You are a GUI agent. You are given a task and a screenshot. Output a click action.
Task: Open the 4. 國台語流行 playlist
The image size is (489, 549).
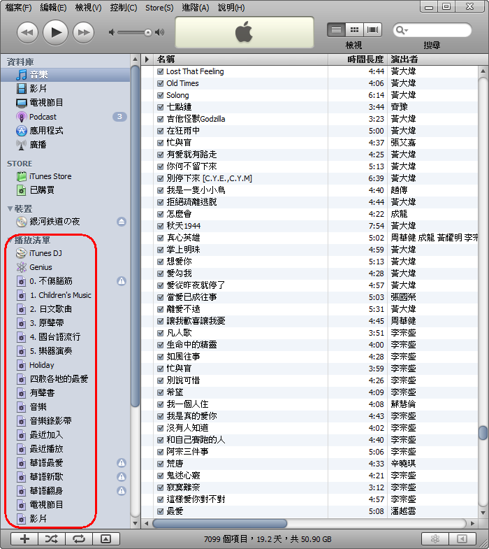[65, 337]
